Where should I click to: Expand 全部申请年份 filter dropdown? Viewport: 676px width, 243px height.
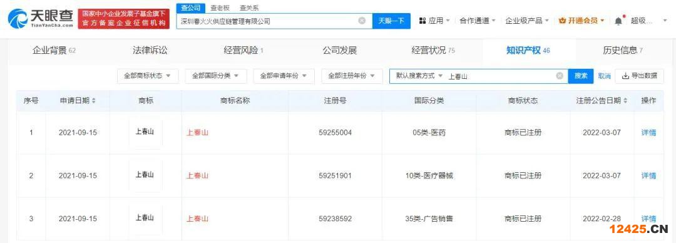[x=284, y=76]
